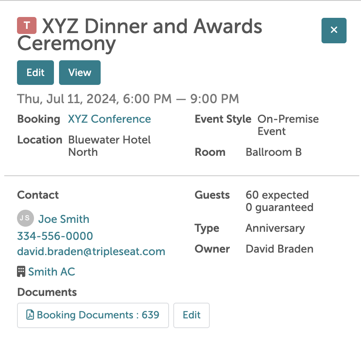
Task: Open the XYZ Conference booking link
Action: 109,119
